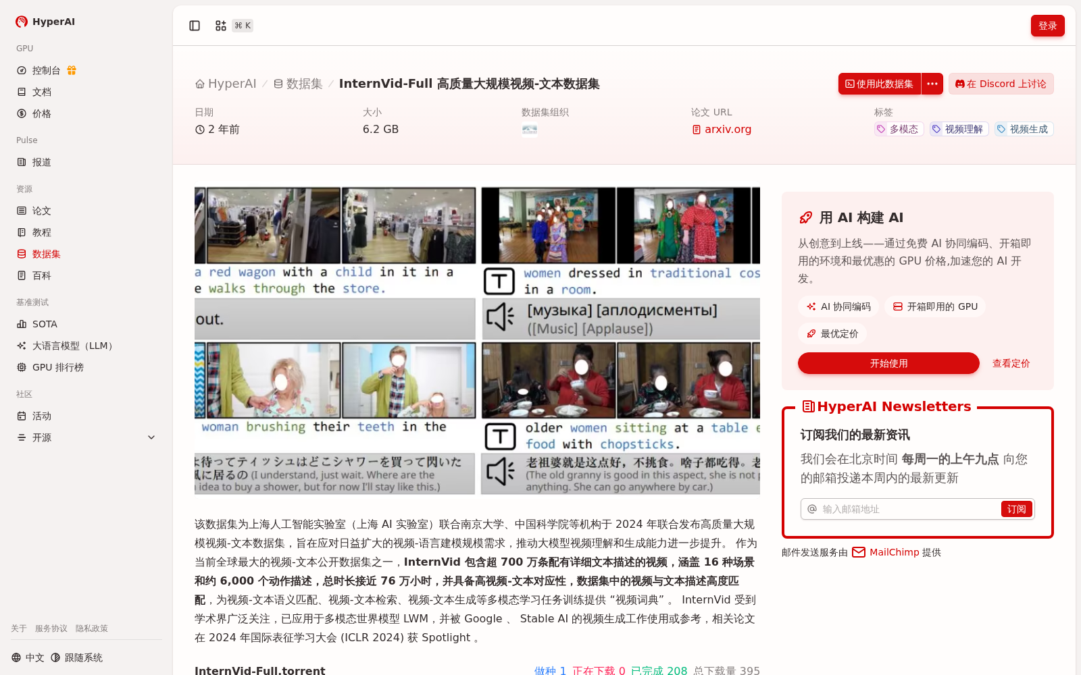The image size is (1081, 675).
Task: Open the more options dropdown (three dots)
Action: click(932, 84)
